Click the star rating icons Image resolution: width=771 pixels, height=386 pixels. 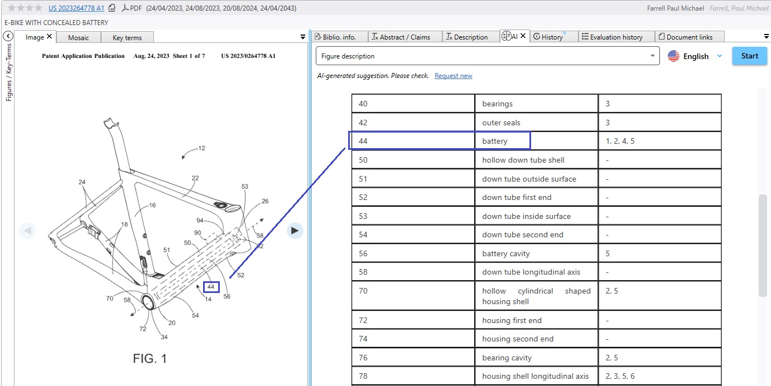(25, 8)
